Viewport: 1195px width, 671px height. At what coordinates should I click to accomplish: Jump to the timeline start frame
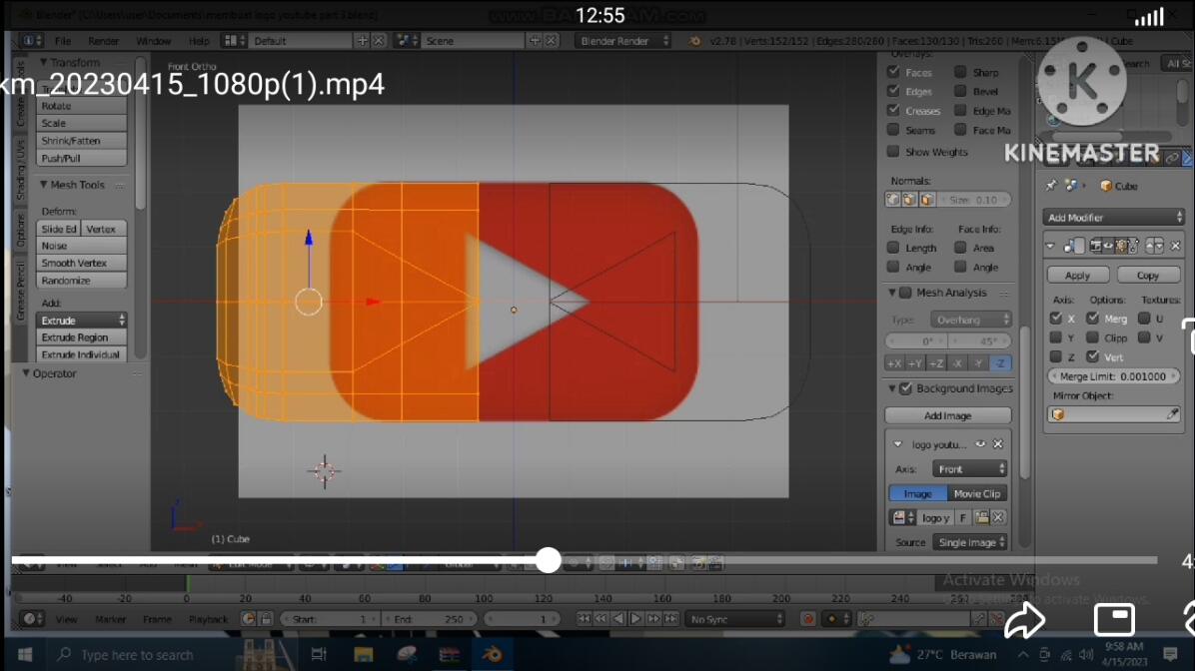tap(584, 618)
